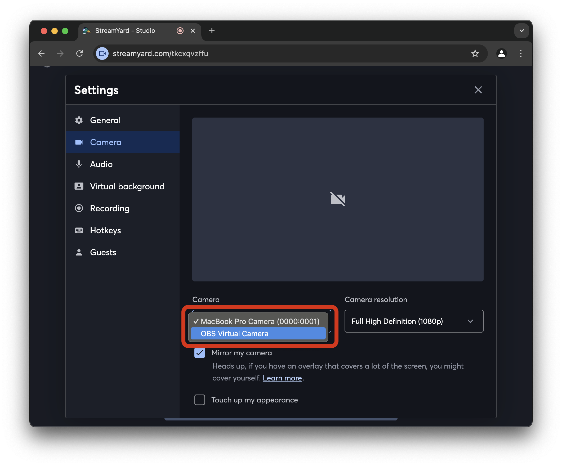Click the portrait icon beside Virtual background
Image resolution: width=562 pixels, height=466 pixels.
[79, 186]
